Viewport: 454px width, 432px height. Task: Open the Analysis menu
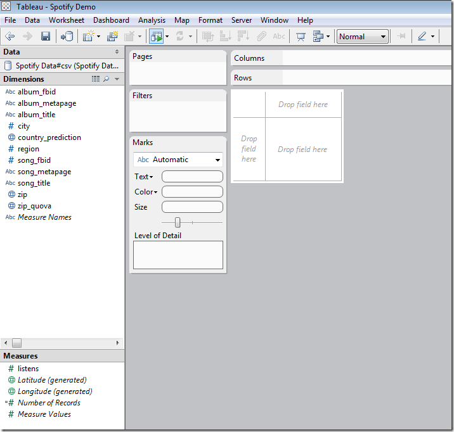152,20
